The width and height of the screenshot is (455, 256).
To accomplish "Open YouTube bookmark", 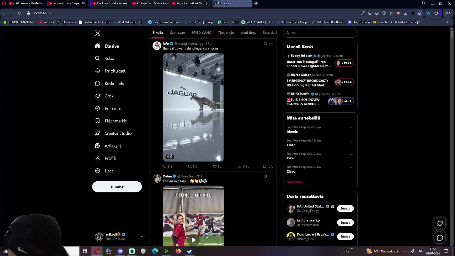I will coord(47,22).
